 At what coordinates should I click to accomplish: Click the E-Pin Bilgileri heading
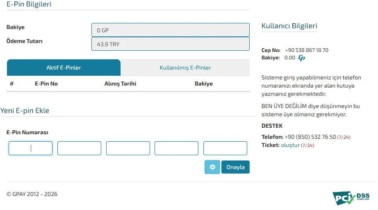pyautogui.click(x=29, y=4)
